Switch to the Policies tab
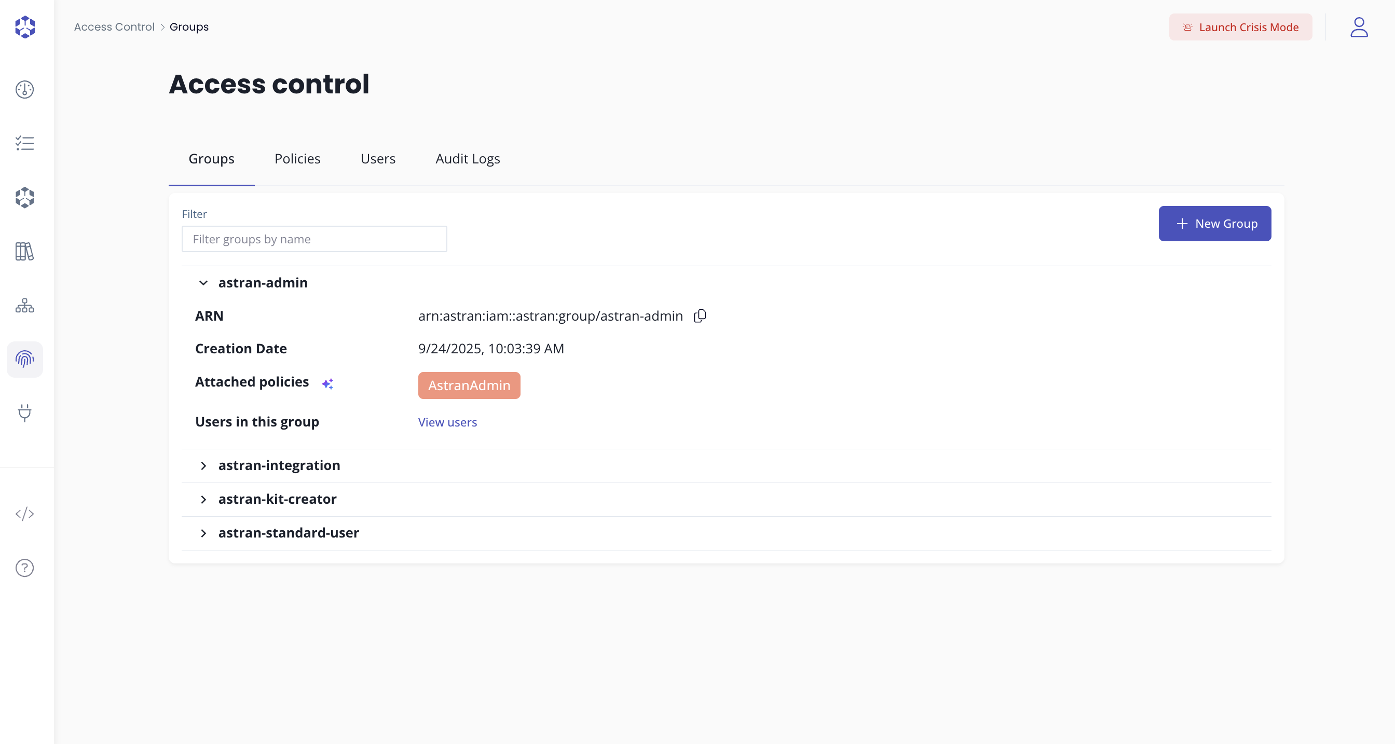This screenshot has height=744, width=1395. [297, 159]
